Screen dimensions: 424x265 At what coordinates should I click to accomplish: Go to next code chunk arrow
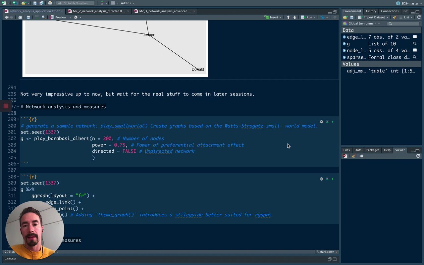[295, 17]
